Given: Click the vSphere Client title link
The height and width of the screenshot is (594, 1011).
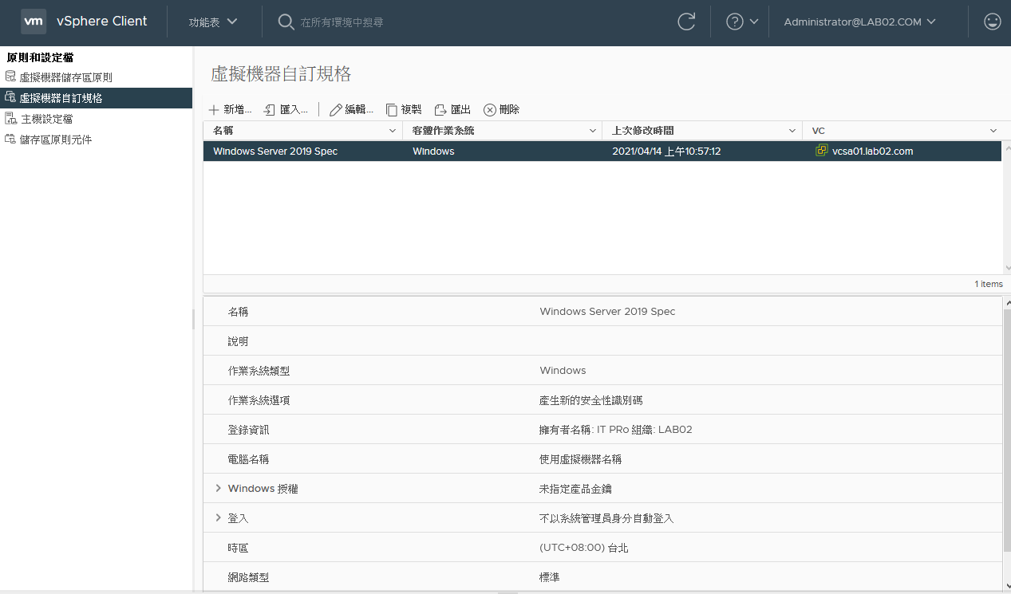Looking at the screenshot, I should [102, 22].
